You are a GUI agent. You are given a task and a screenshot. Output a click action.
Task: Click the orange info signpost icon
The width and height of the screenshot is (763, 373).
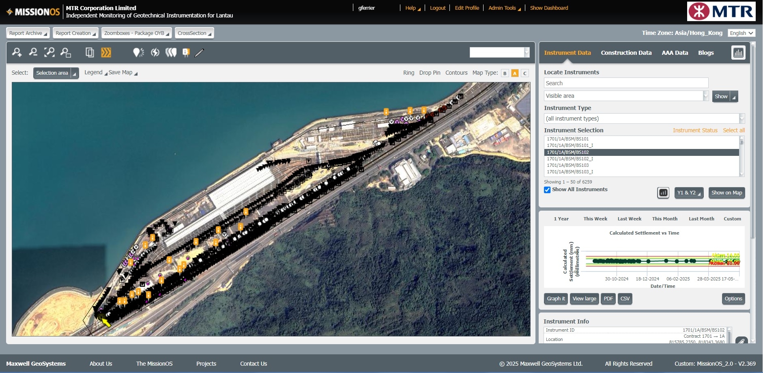pos(186,52)
